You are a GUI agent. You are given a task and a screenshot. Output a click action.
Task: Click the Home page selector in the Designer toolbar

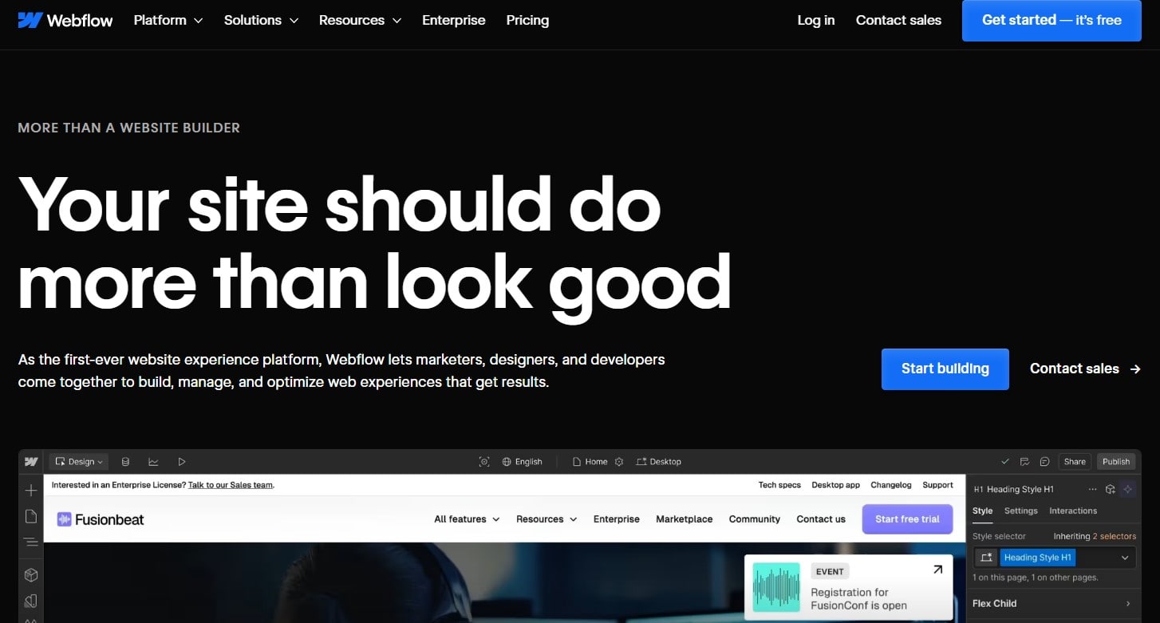pos(590,461)
